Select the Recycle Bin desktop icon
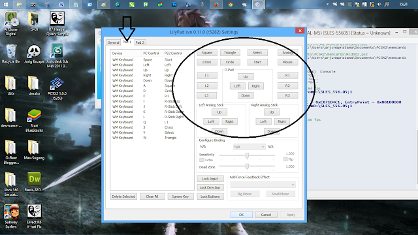 [x=11, y=54]
